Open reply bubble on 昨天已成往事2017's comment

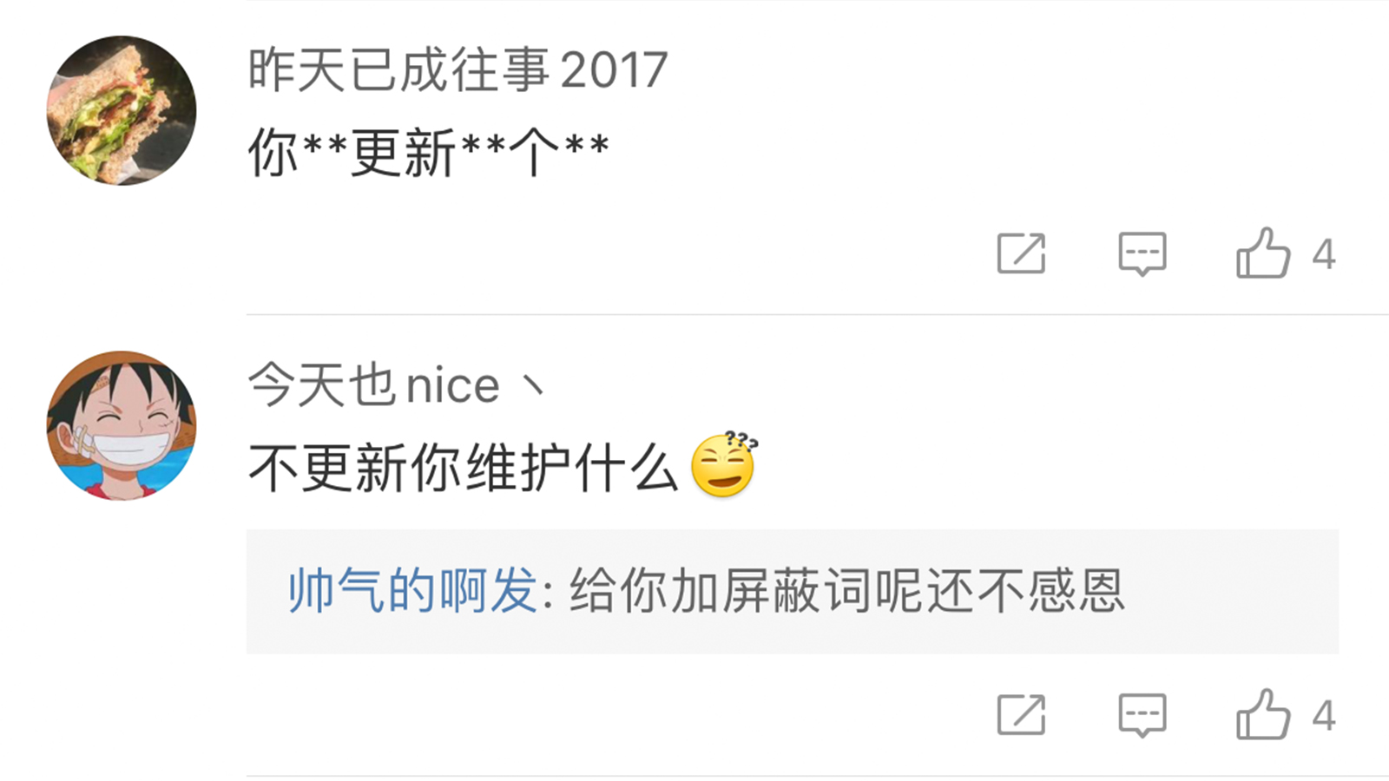(x=1142, y=254)
